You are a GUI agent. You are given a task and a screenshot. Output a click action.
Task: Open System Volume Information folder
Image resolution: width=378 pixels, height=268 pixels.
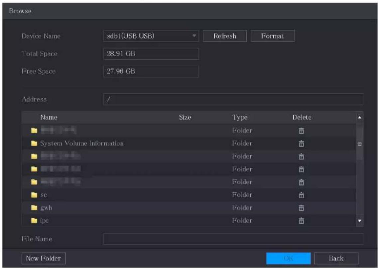82,143
